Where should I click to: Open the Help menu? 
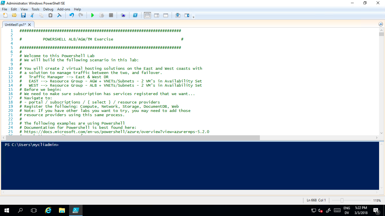tap(78, 9)
